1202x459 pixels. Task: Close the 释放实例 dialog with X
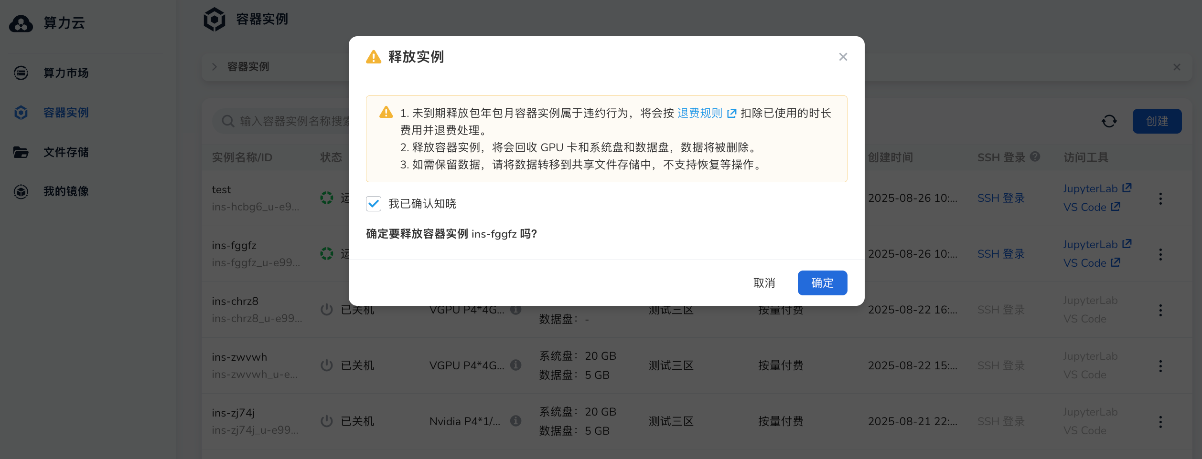coord(843,57)
